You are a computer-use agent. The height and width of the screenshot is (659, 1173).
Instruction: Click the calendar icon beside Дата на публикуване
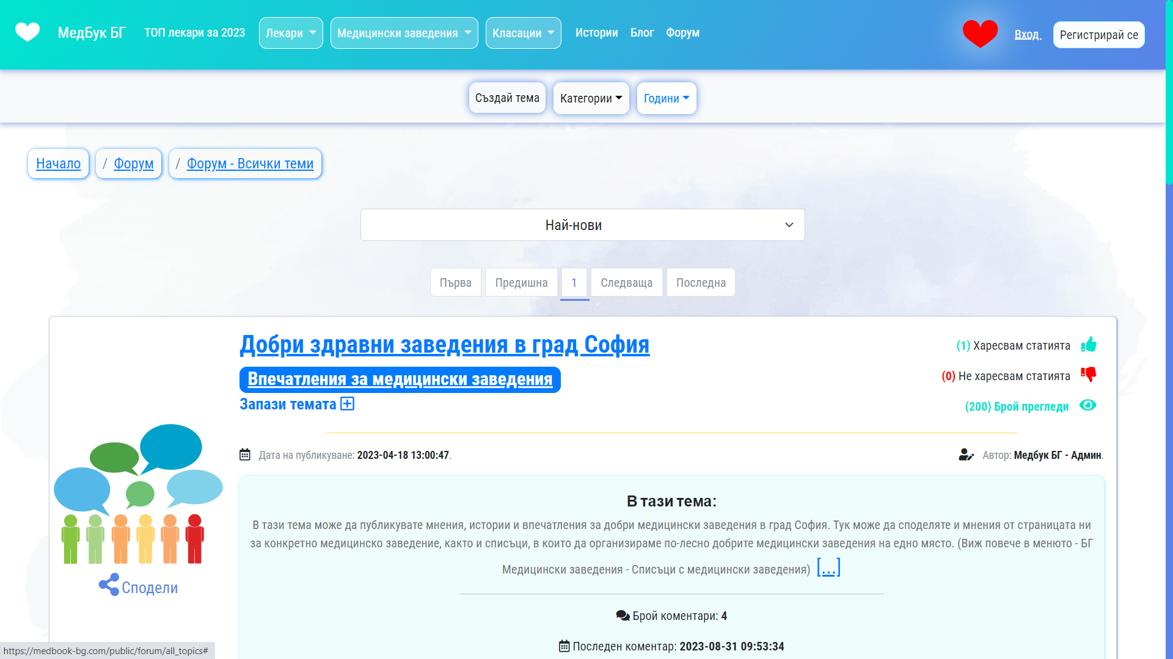tap(245, 455)
